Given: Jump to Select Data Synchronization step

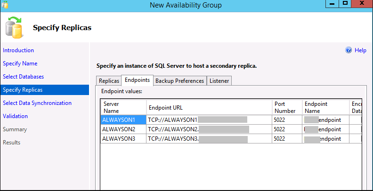Looking at the screenshot, I should click(37, 103).
